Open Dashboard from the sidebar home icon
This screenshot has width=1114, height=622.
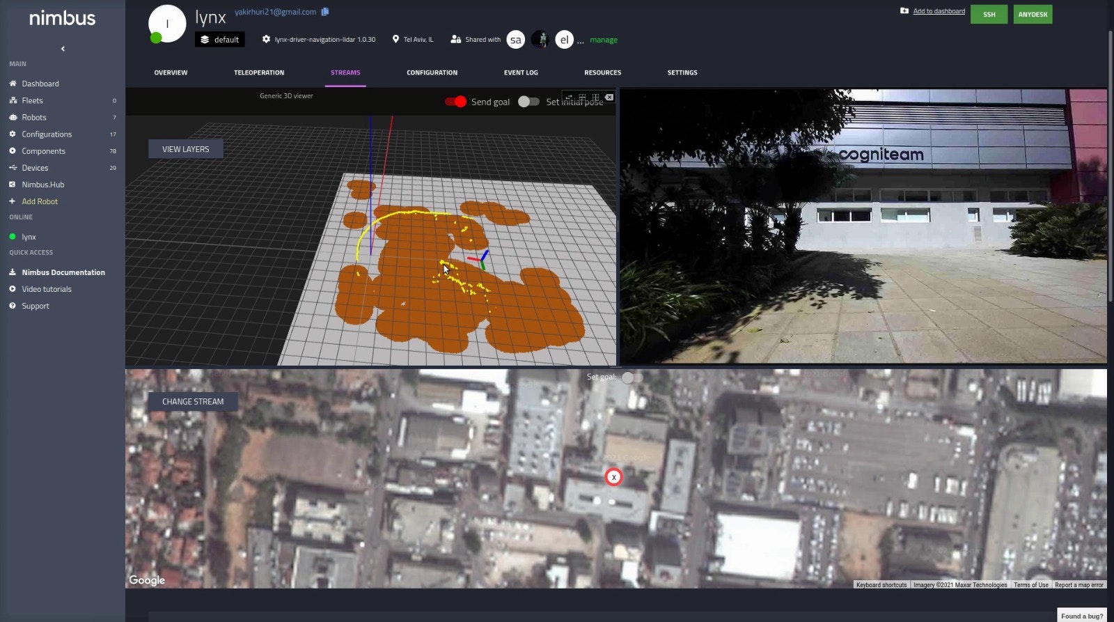pos(13,84)
